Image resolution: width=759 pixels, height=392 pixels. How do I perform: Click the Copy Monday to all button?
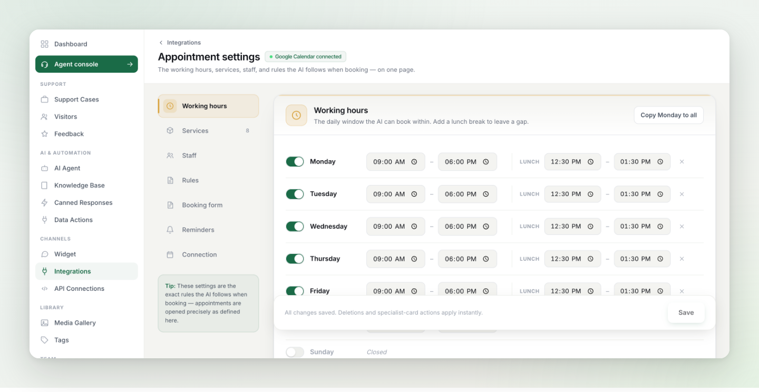point(668,115)
